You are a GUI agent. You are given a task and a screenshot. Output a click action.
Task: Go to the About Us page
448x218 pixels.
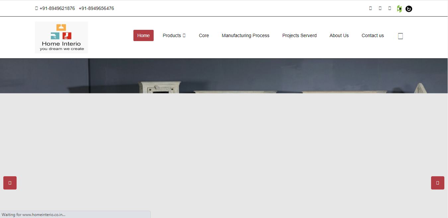click(x=339, y=35)
